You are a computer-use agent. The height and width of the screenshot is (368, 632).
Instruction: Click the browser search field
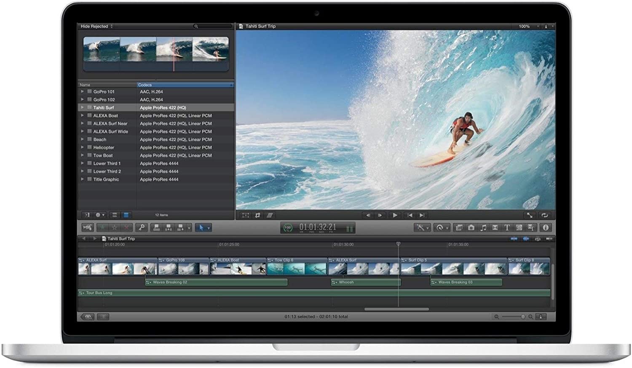click(213, 27)
